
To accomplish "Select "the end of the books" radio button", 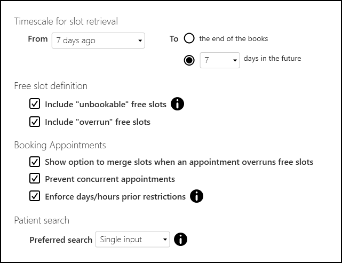I will (189, 38).
